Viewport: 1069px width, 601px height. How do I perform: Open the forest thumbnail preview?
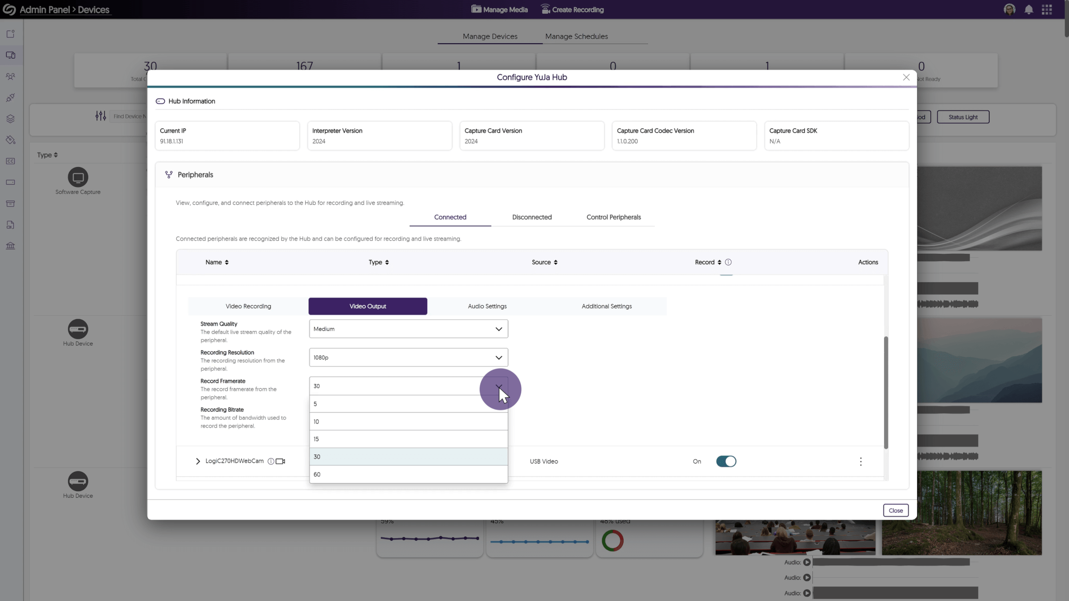click(962, 513)
